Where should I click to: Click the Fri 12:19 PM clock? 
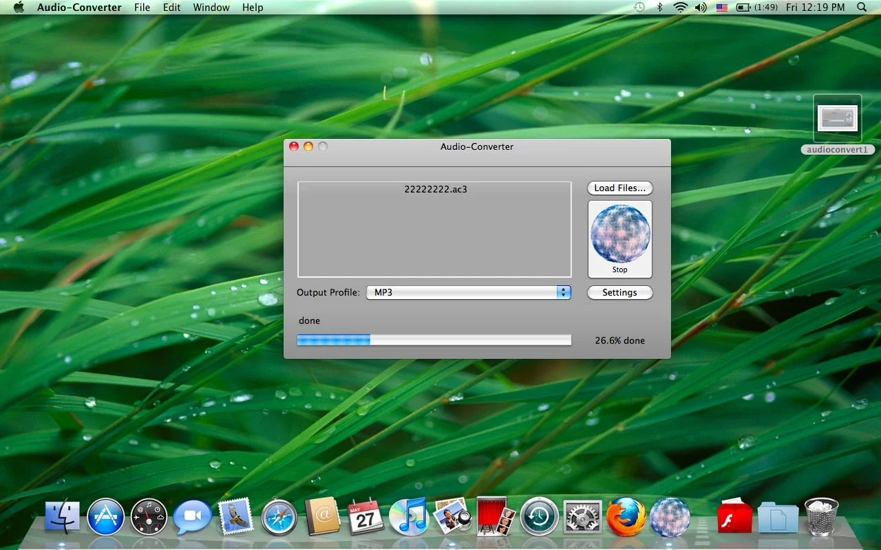click(x=815, y=8)
